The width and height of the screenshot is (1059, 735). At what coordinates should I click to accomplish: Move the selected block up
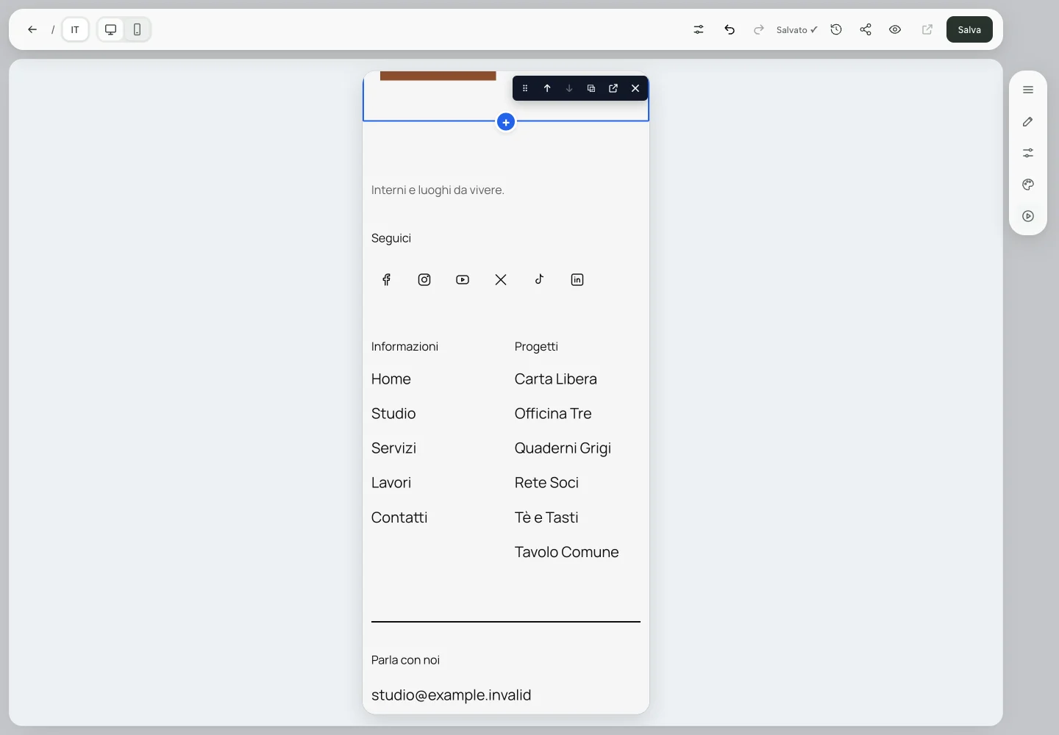(x=547, y=88)
